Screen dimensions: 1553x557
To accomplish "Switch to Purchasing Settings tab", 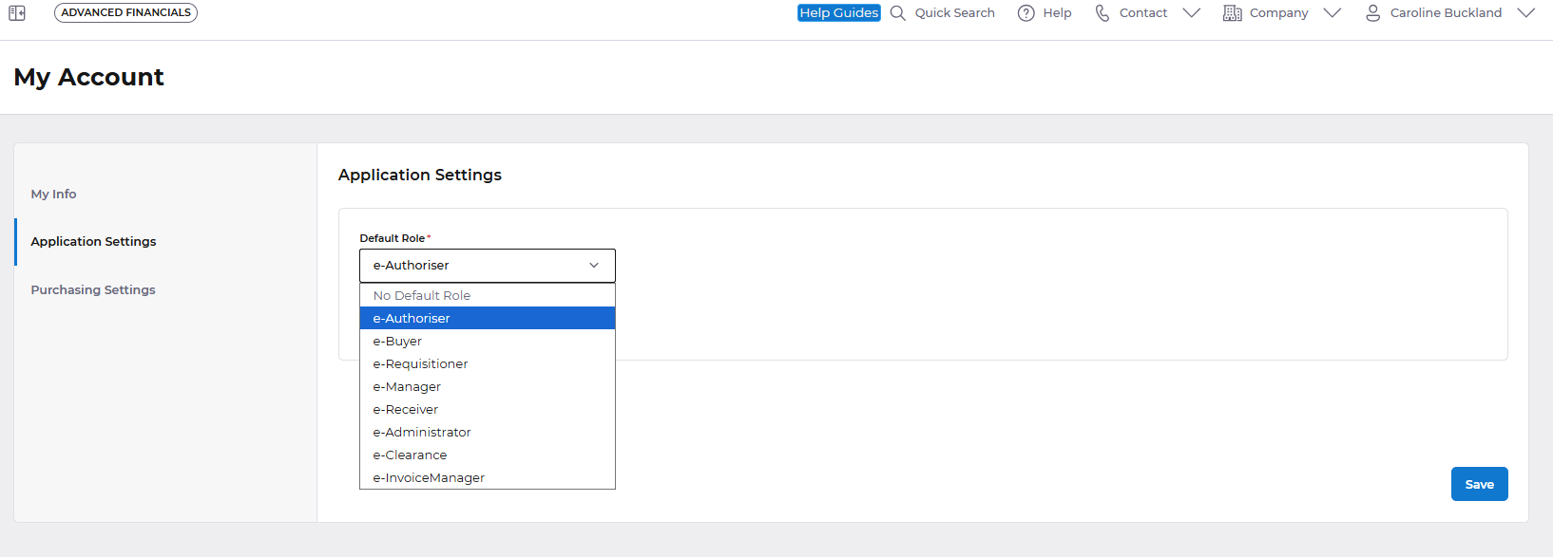I will 93,289.
